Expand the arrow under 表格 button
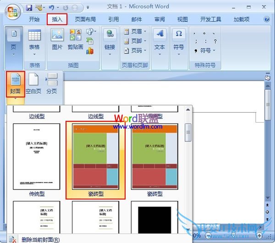 (34, 54)
